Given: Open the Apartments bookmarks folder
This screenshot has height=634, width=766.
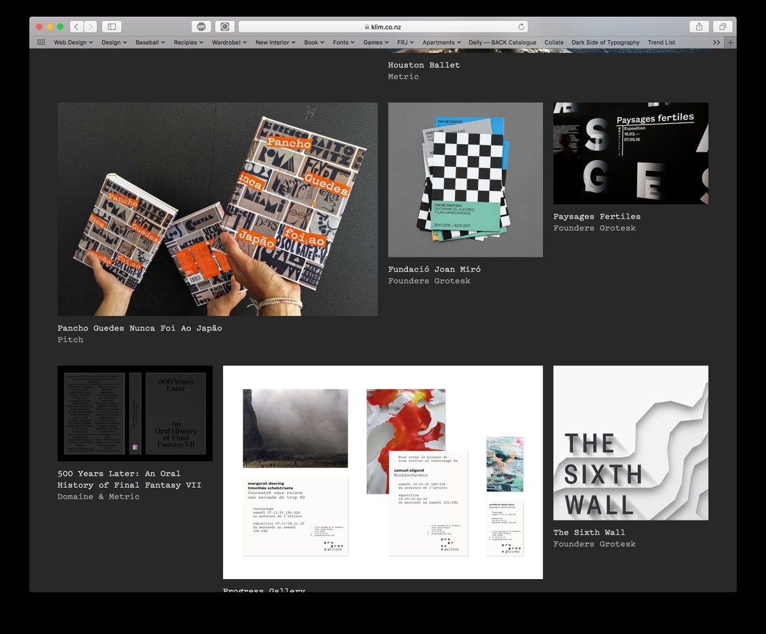Looking at the screenshot, I should tap(442, 43).
